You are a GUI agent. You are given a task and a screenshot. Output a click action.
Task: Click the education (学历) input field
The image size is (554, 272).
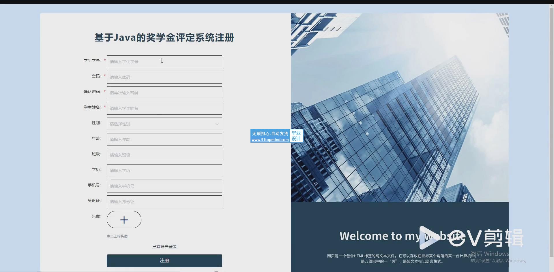(x=164, y=171)
